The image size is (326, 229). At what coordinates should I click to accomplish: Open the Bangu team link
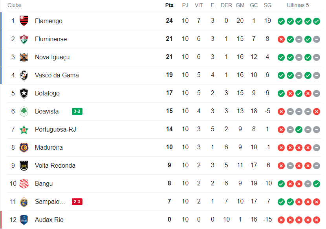(x=44, y=183)
